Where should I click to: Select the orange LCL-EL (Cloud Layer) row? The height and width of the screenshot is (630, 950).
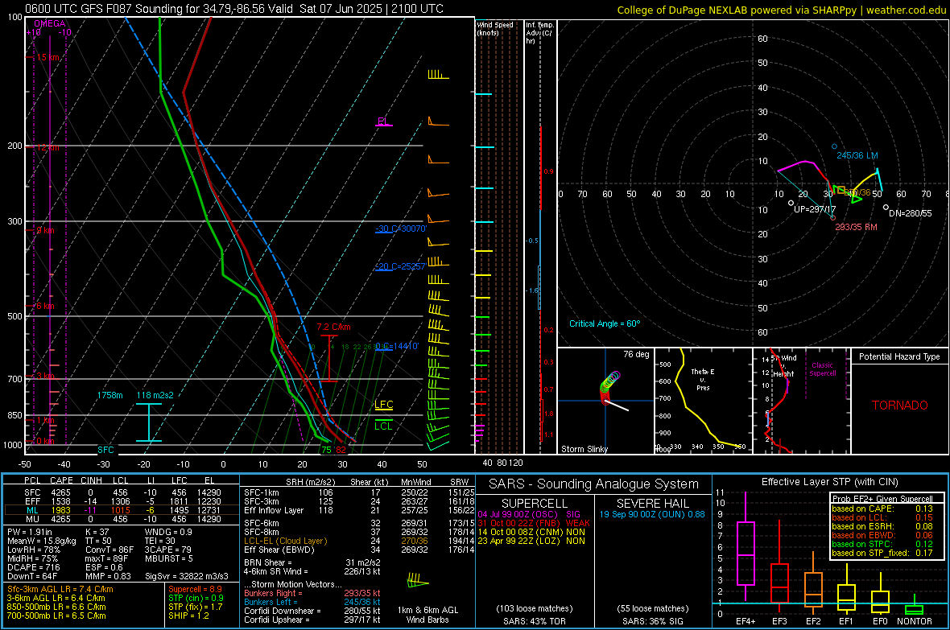pyautogui.click(x=359, y=541)
